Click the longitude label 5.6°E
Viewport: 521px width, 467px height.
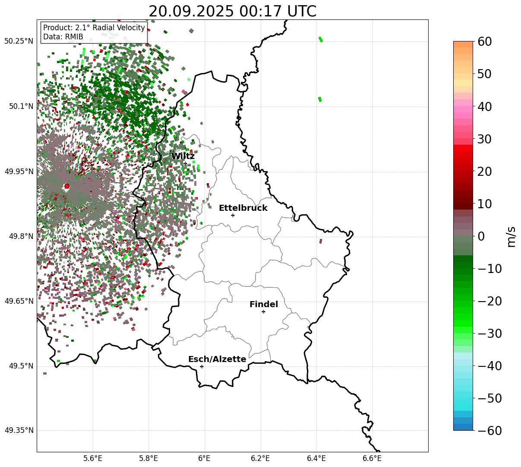[93, 458]
